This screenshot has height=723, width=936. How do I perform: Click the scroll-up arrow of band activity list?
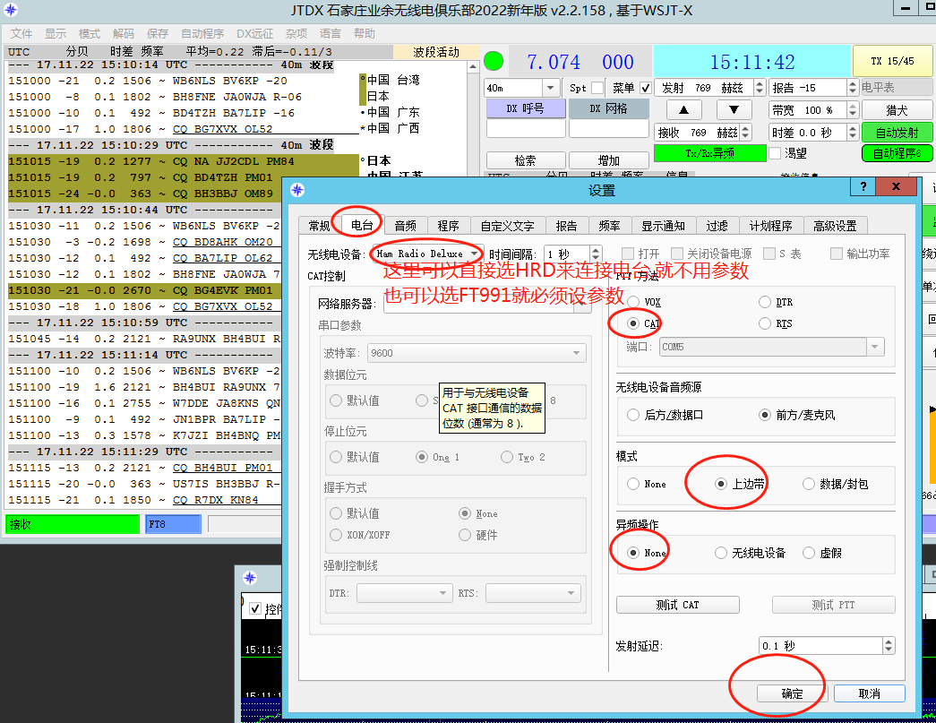click(x=473, y=66)
